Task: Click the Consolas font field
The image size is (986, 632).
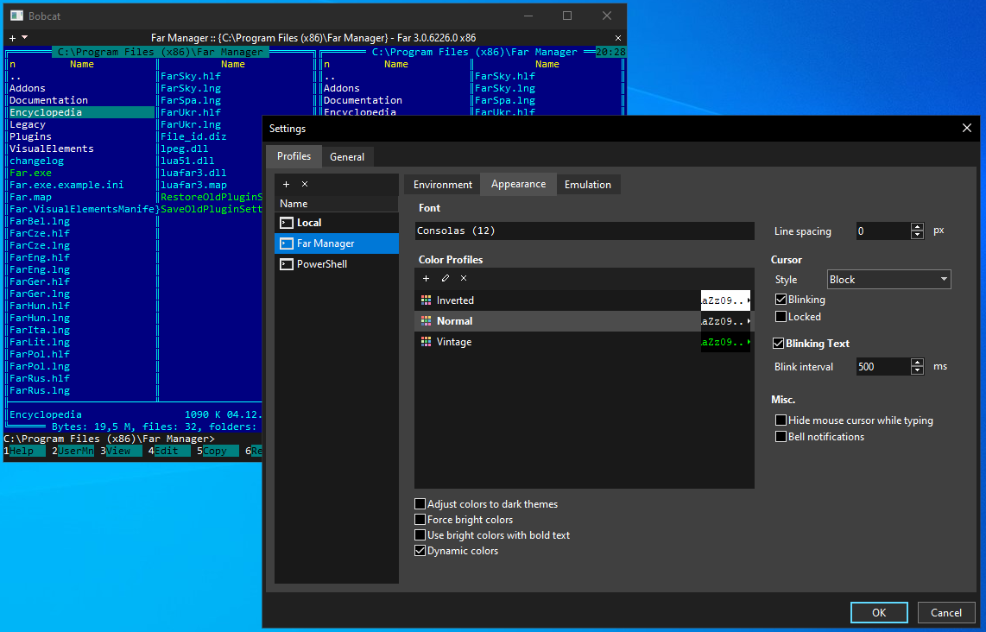Action: point(585,231)
